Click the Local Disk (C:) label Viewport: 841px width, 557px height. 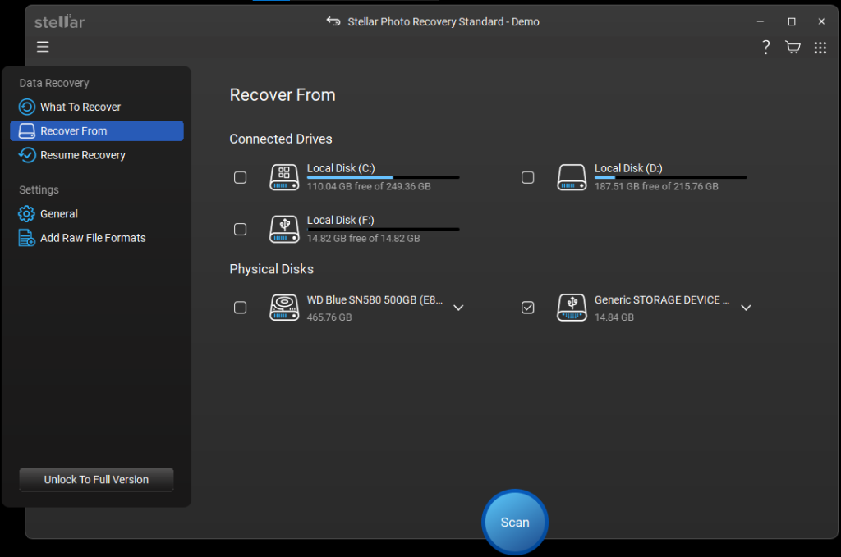(x=341, y=168)
